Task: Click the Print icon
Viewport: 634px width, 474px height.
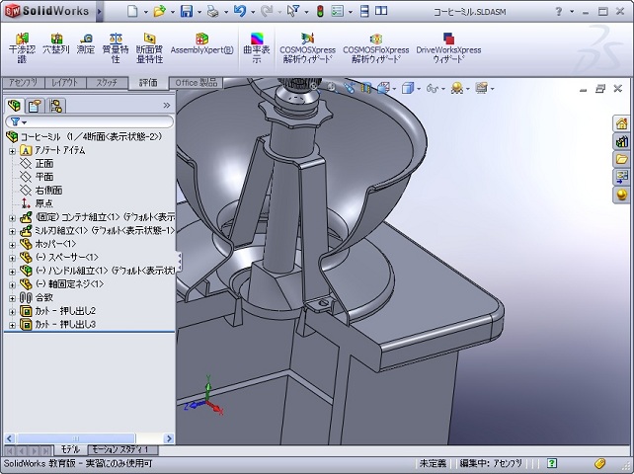Action: point(212,11)
